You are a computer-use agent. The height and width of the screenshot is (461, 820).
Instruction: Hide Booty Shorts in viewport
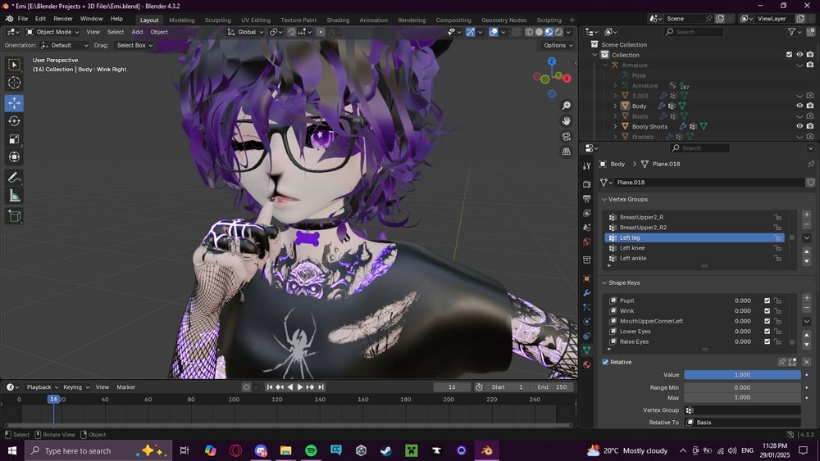799,126
